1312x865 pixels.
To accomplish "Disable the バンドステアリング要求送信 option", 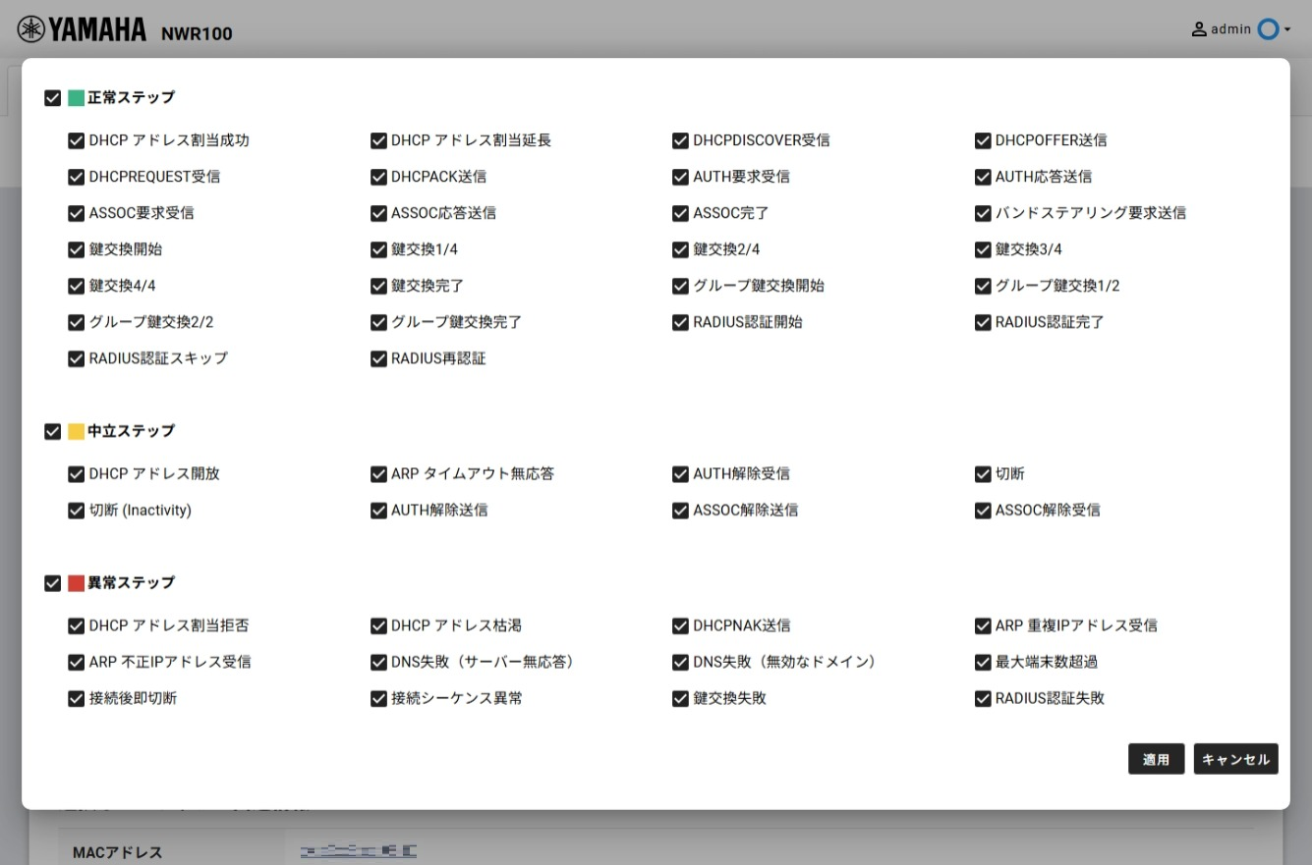I will 983,213.
